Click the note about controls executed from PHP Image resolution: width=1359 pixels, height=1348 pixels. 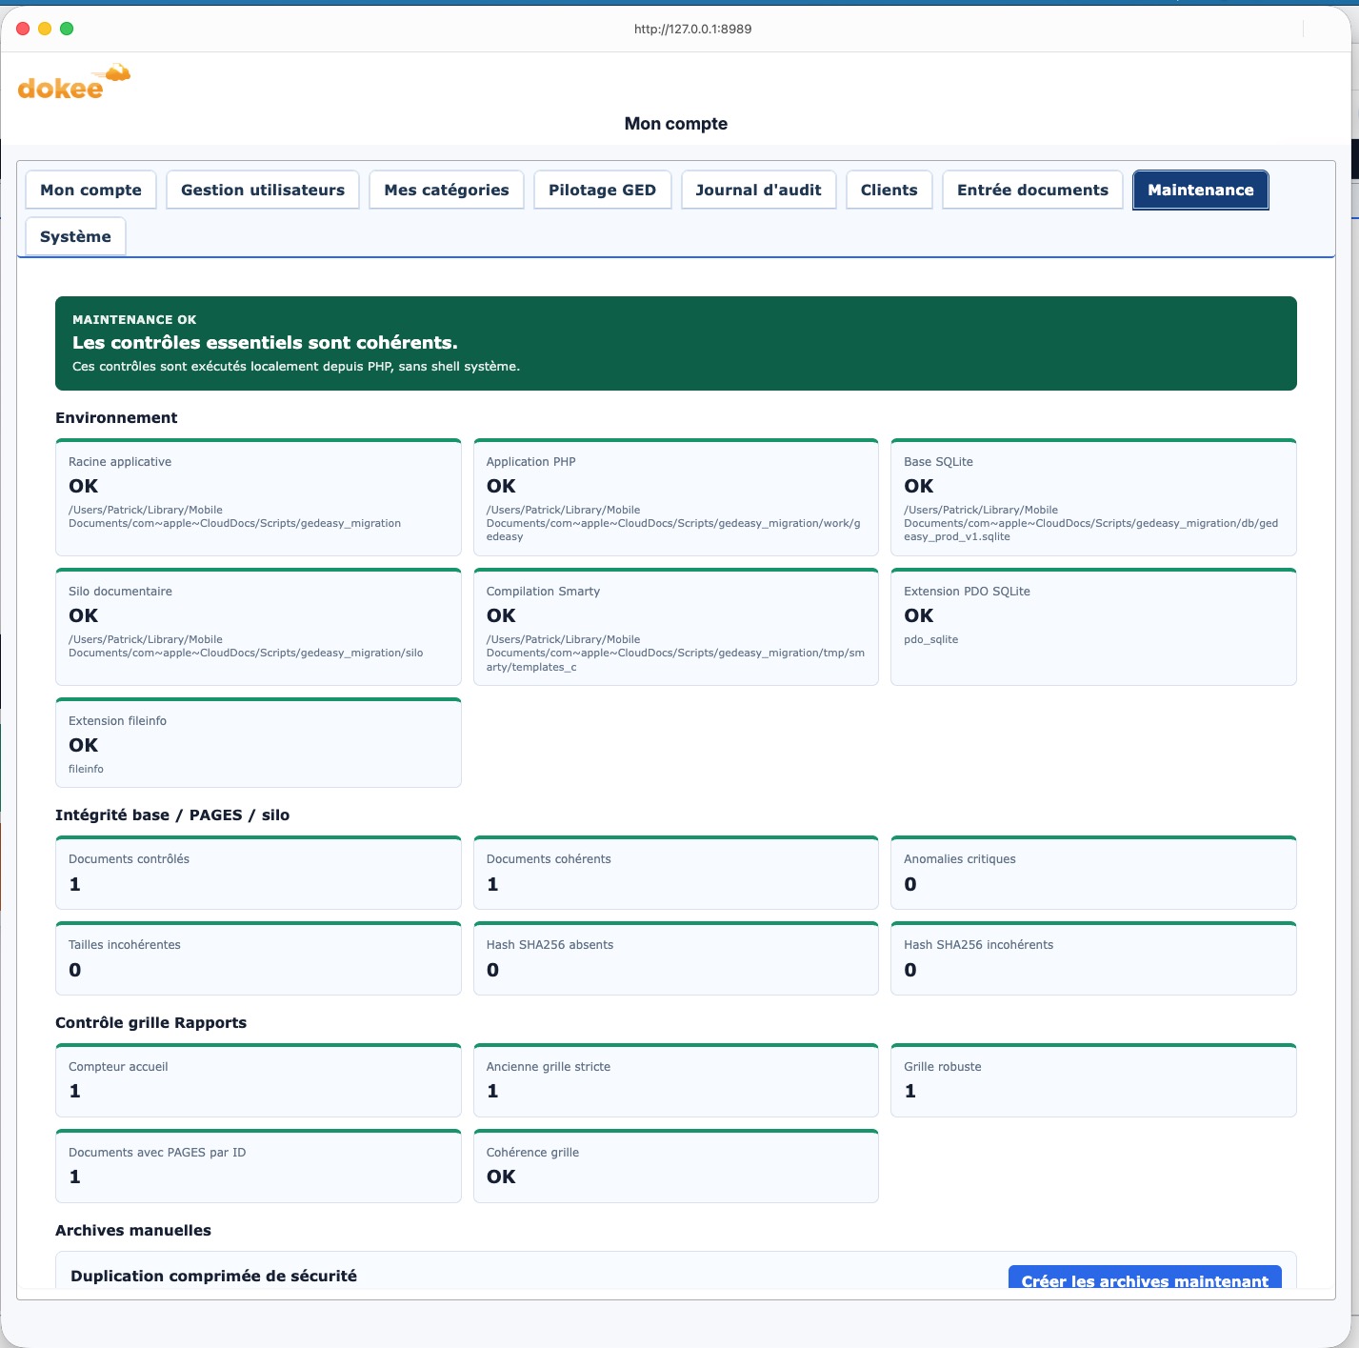296,366
